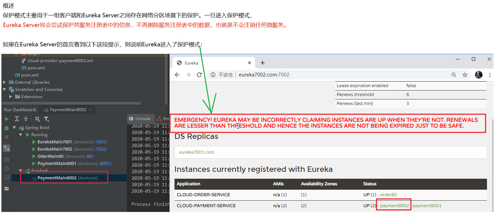Click the 'Process finish' console line

point(150,204)
